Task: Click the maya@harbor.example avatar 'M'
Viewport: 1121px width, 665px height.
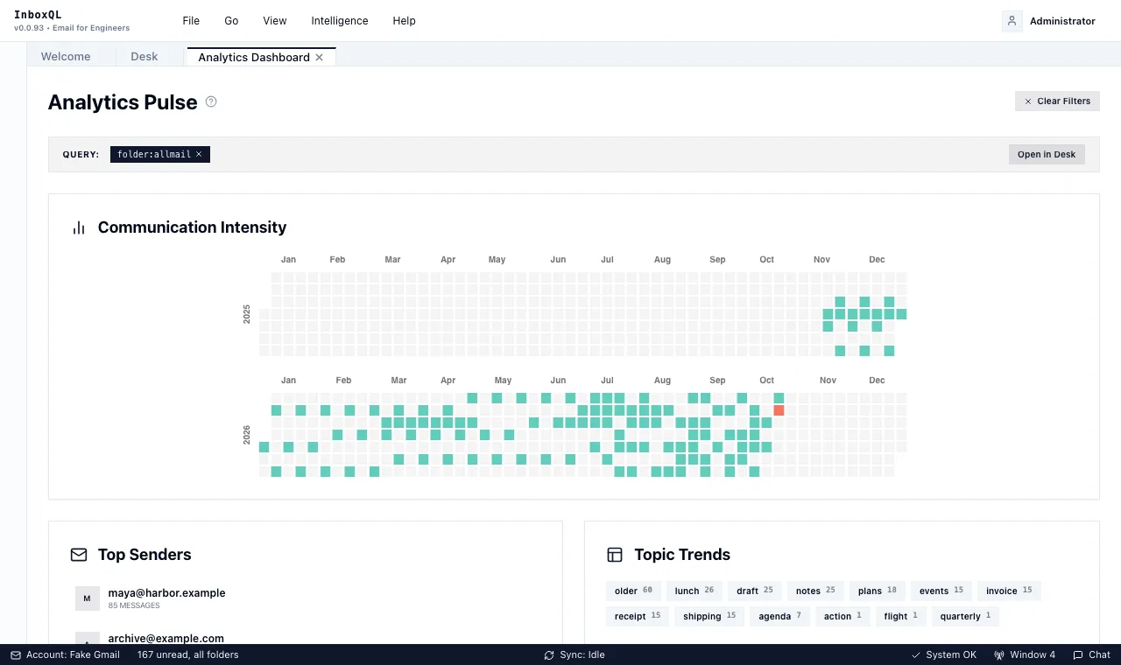Action: [x=87, y=598]
